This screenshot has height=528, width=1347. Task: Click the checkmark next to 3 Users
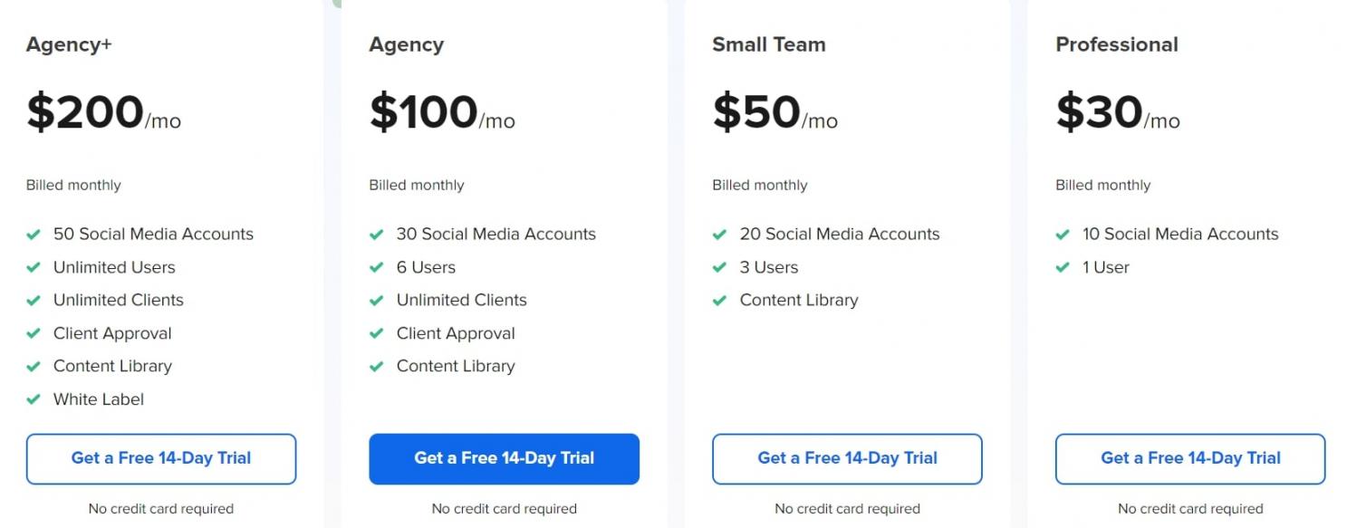pos(720,268)
